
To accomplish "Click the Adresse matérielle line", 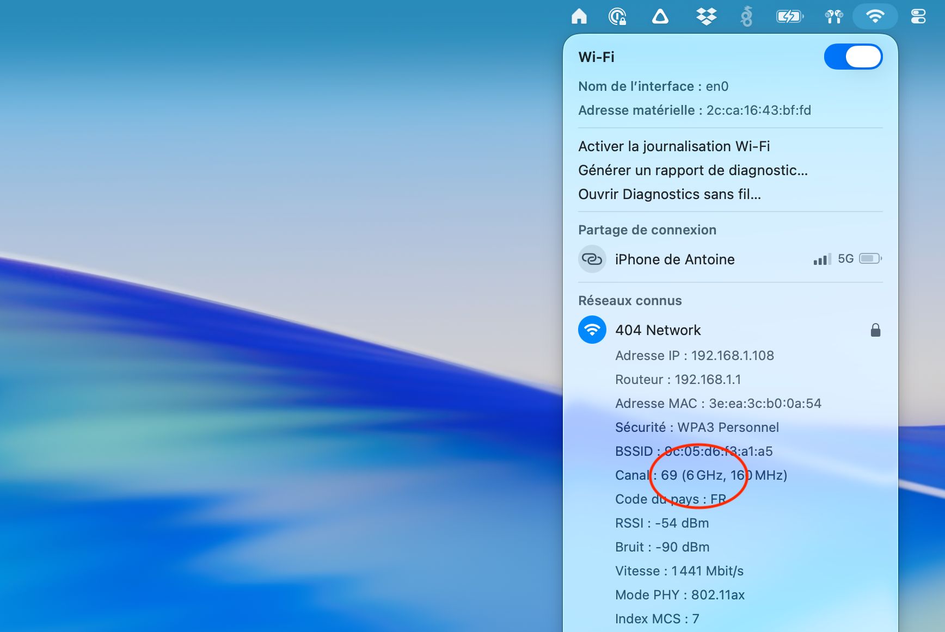I will click(694, 110).
